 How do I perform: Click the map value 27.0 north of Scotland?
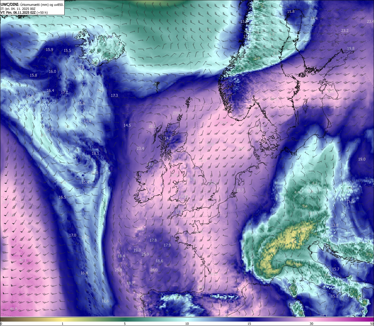click(176, 113)
